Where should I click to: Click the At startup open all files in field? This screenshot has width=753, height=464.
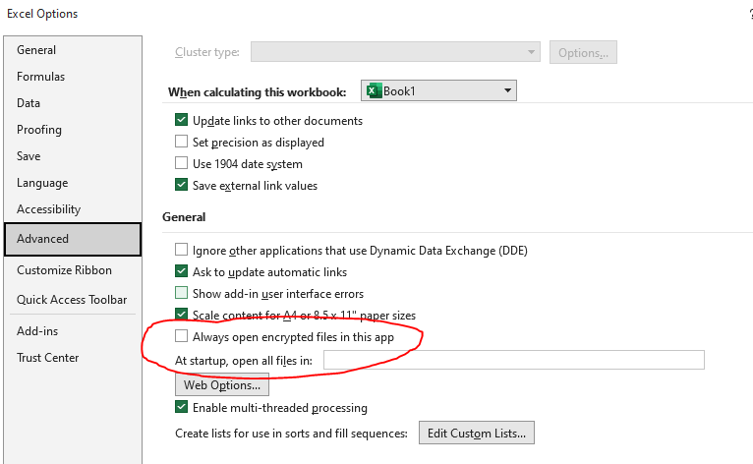tap(514, 360)
